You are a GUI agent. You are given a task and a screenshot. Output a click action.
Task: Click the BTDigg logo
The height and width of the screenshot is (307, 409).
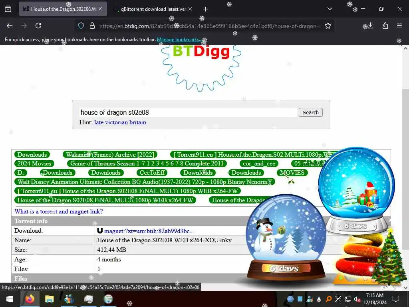[201, 68]
